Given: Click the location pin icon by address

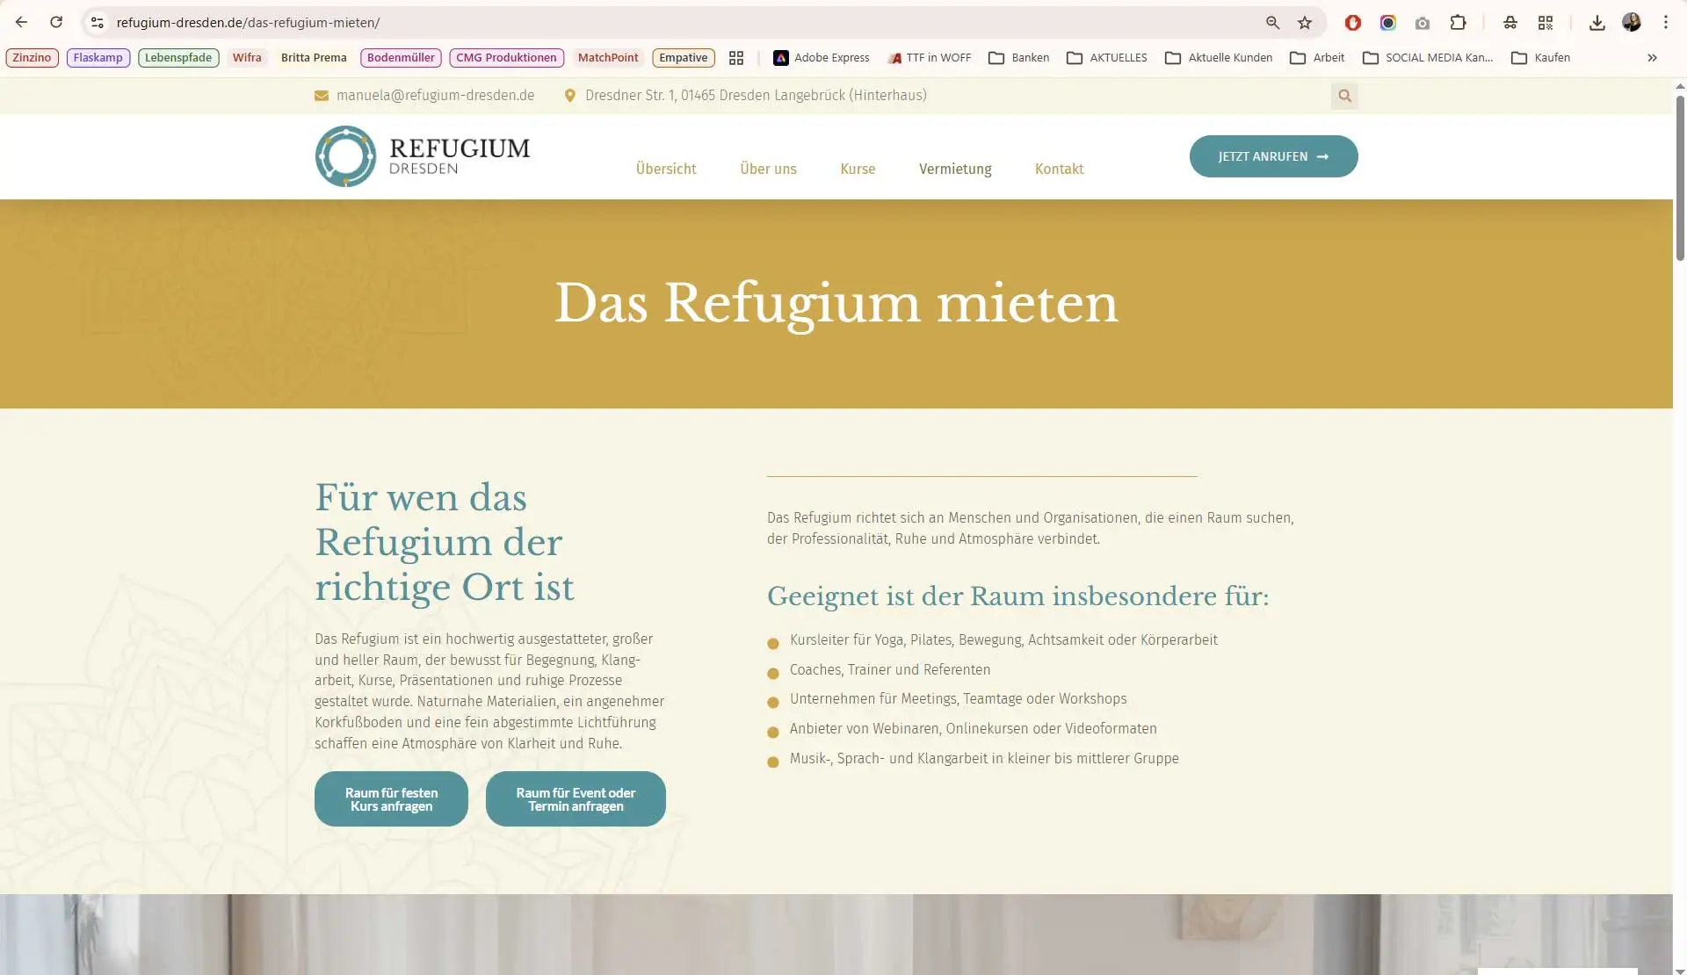Looking at the screenshot, I should (x=569, y=96).
